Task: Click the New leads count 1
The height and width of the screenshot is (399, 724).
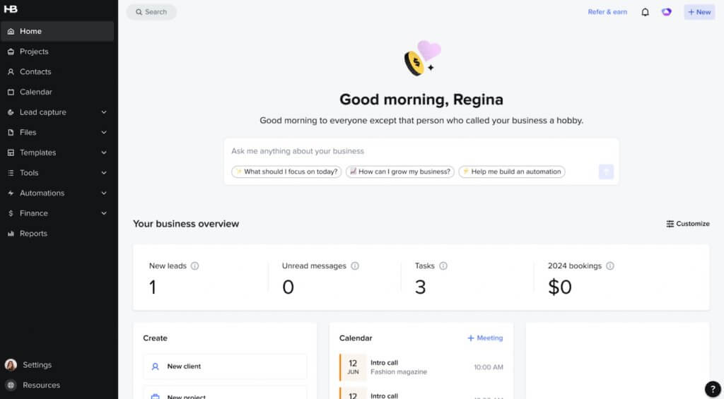Action: click(x=153, y=287)
